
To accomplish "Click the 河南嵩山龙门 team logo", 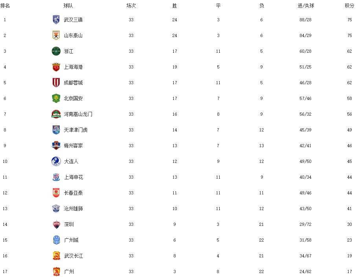I will click(x=56, y=114).
